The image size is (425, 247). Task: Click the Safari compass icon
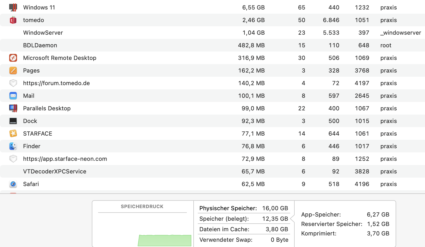coord(13,184)
